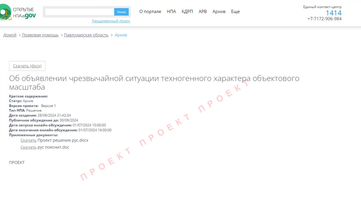
Task: Expand the Еще menu
Action: coord(235,12)
